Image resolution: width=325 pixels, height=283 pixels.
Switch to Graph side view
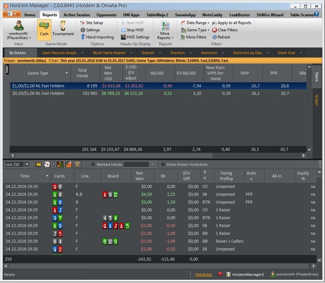(x=317, y=100)
